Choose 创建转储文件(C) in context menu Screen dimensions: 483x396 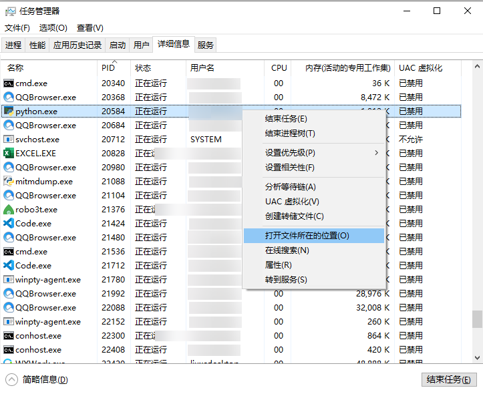[x=313, y=216]
